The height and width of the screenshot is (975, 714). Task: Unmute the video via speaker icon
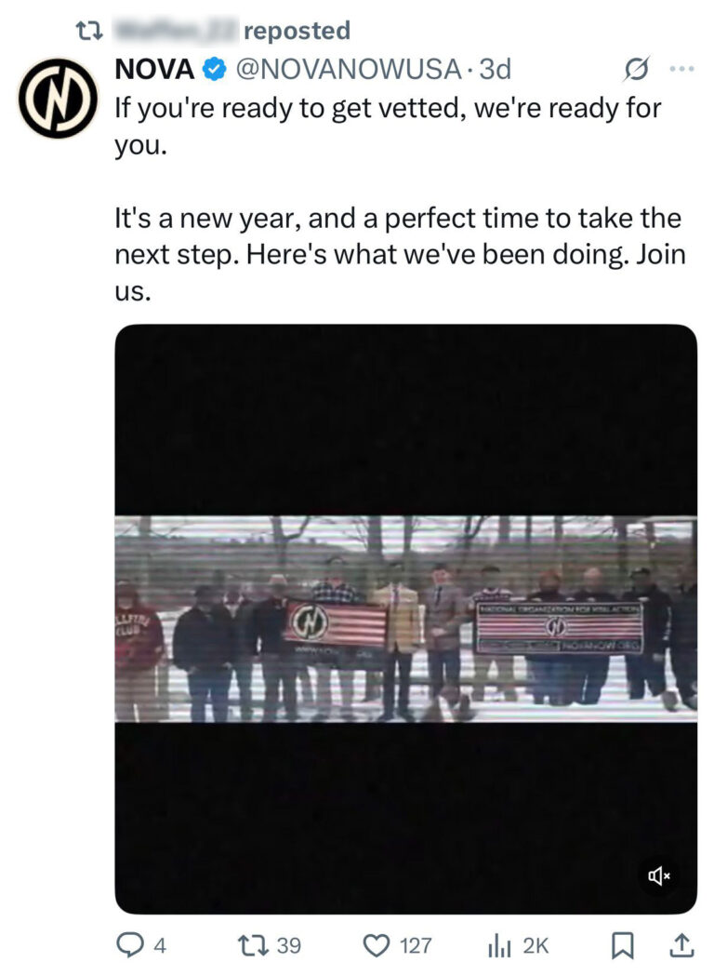(659, 875)
